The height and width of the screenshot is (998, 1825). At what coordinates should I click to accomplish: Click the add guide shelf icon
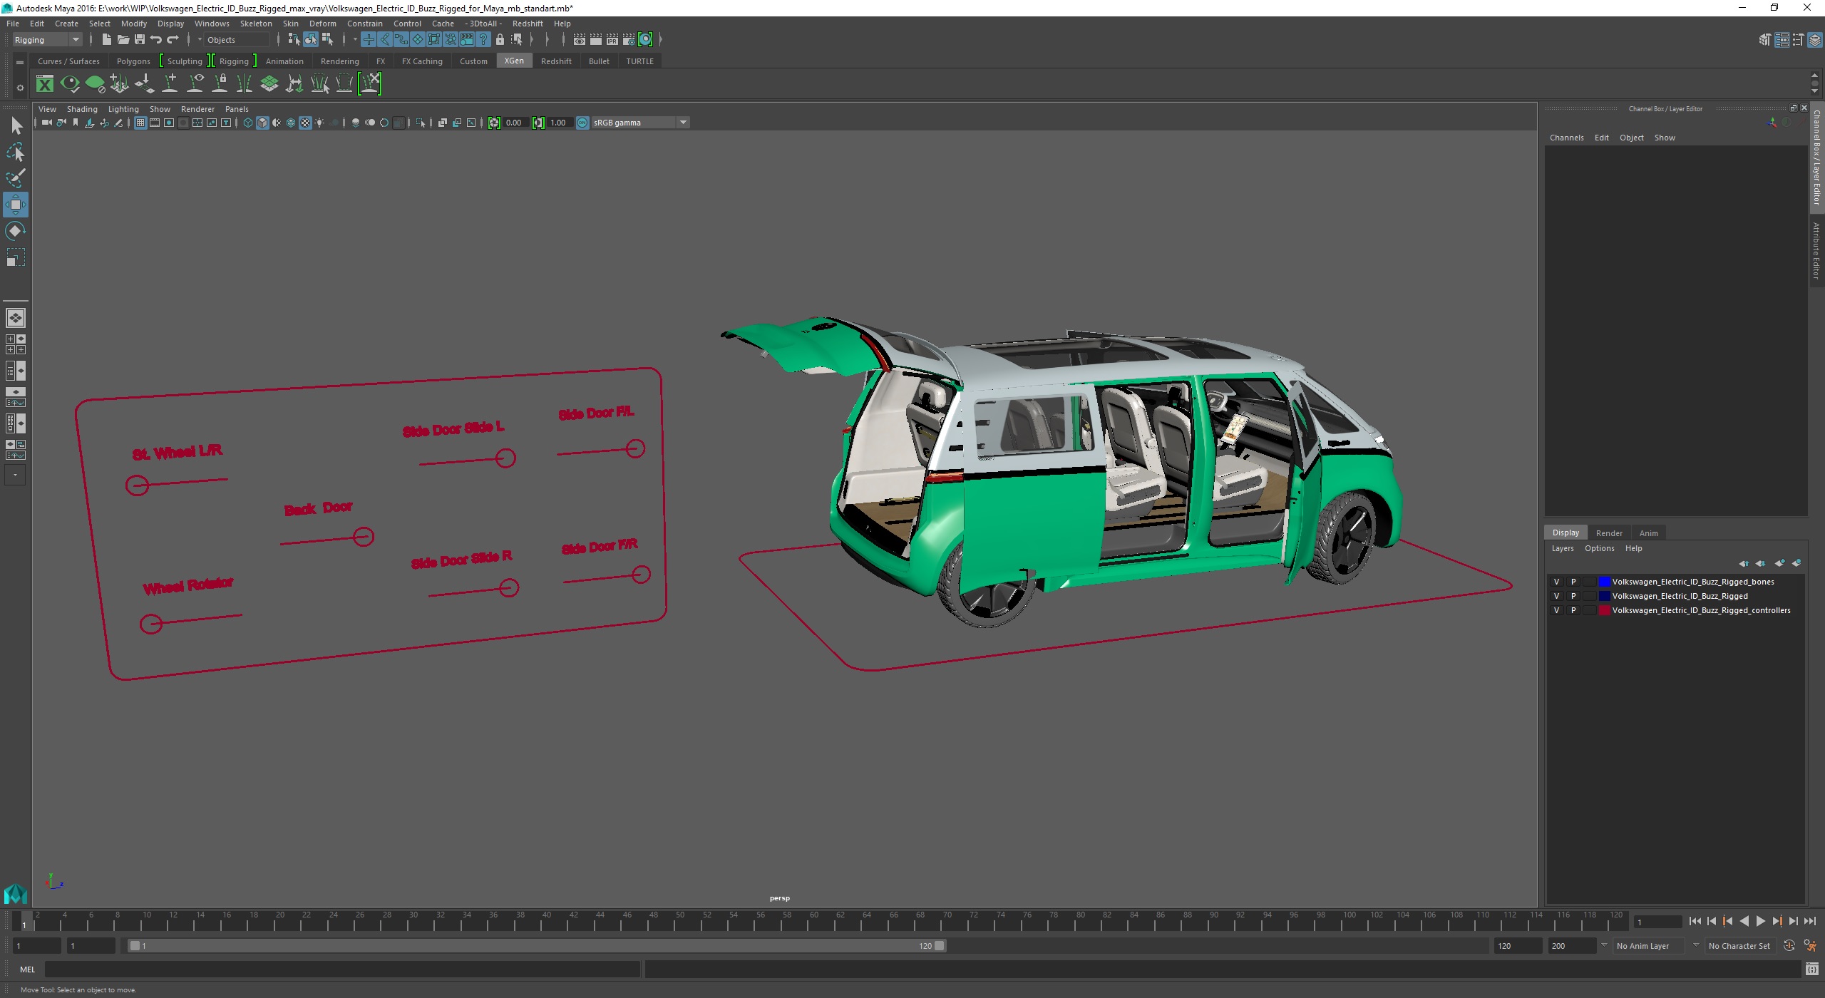tap(170, 84)
